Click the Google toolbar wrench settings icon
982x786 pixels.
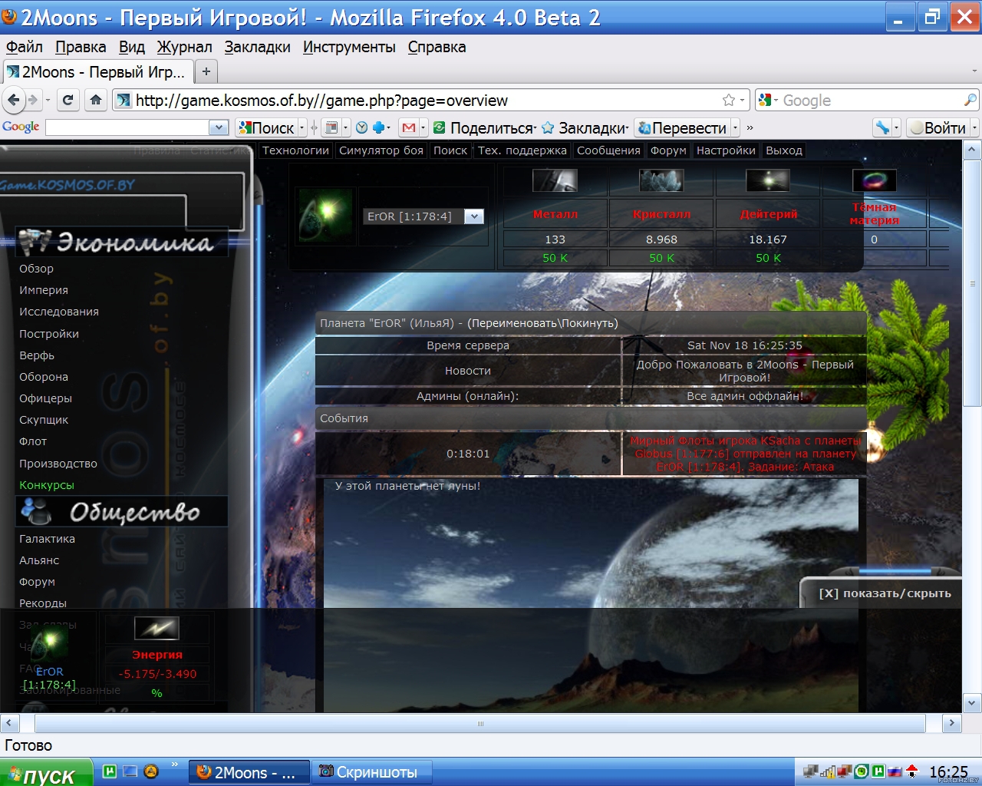pos(883,127)
